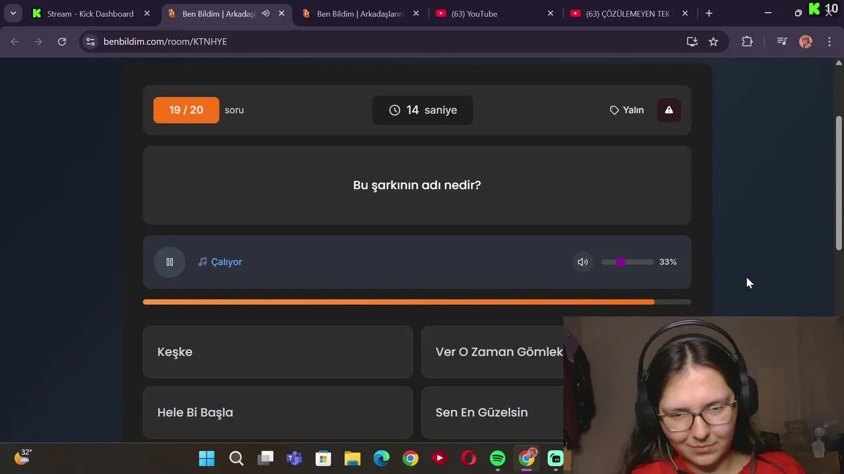Mute the active Ben Bildim tab audio
Image resolution: width=844 pixels, height=474 pixels.
(x=266, y=13)
